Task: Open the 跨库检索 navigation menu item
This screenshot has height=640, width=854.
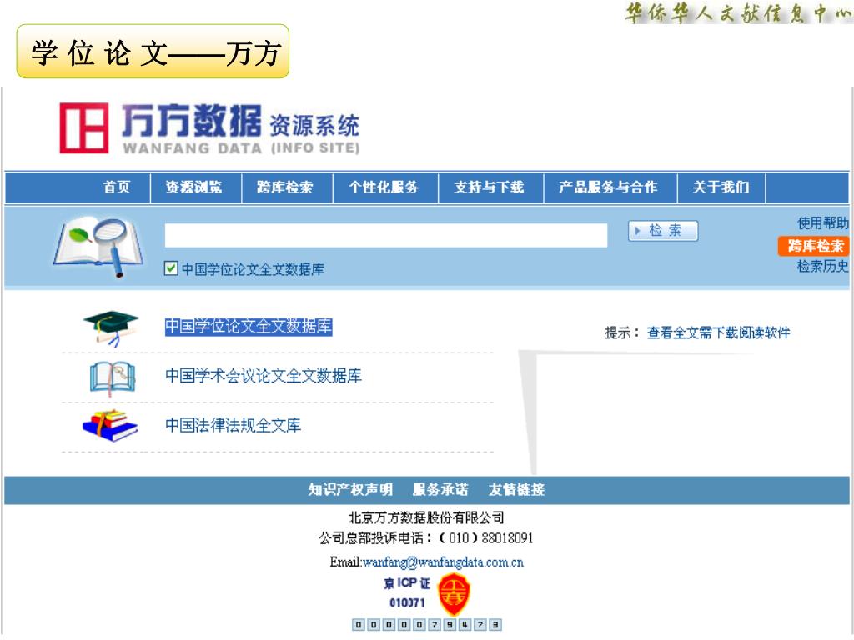Action: pos(285,187)
